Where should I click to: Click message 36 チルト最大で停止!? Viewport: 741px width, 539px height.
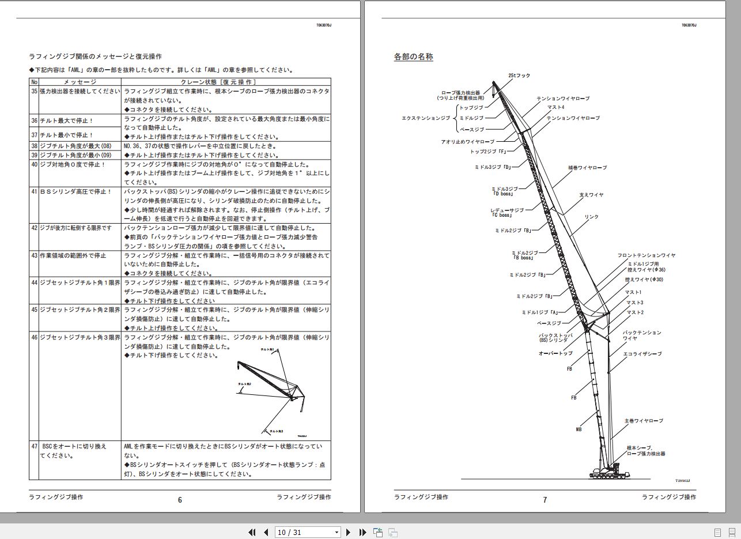tap(67, 120)
